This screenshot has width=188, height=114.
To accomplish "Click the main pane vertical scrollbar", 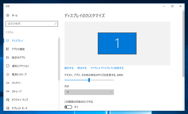I will coord(184,44).
